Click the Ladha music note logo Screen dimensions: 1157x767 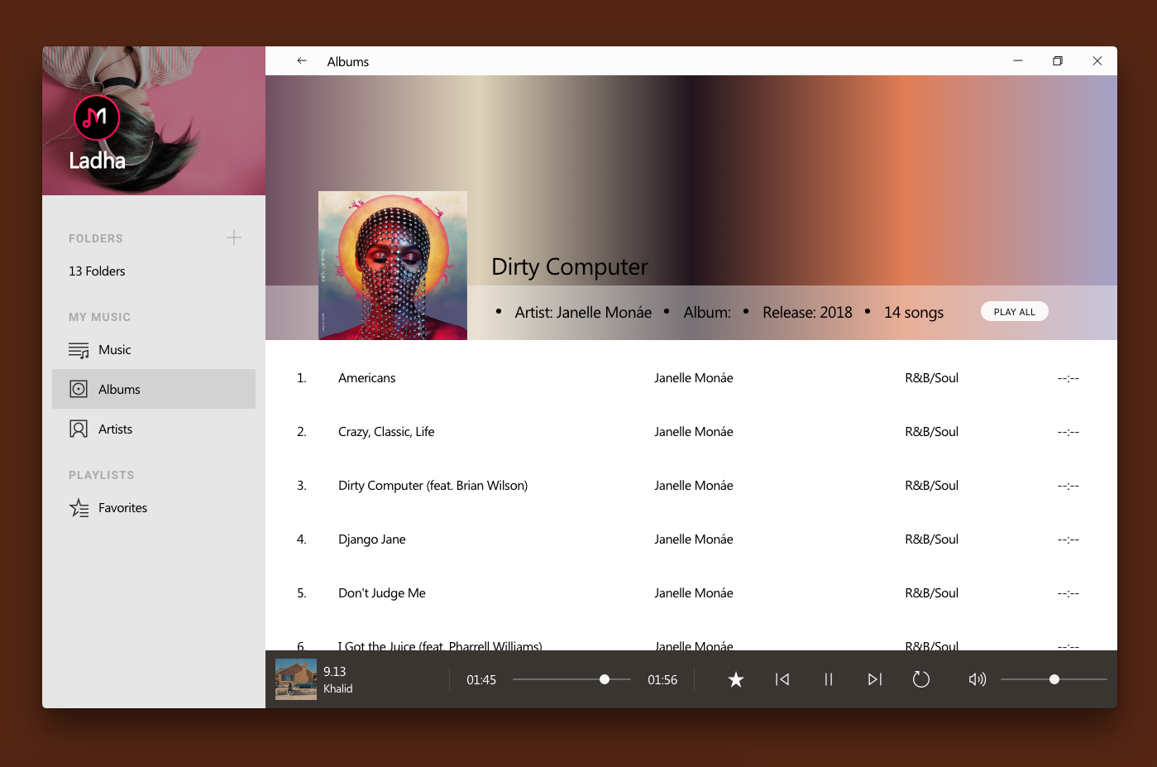[x=97, y=117]
